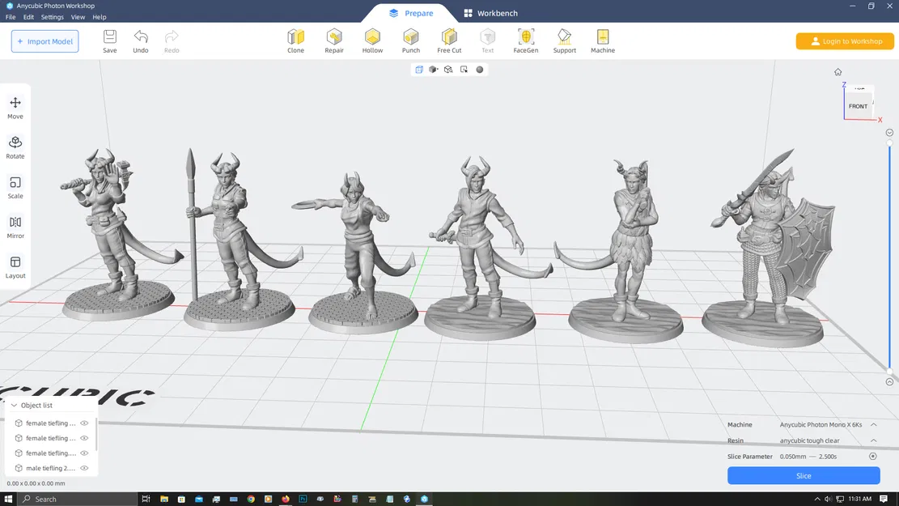The image size is (899, 506).
Task: Hide the third female tiefling model
Action: tap(83, 453)
